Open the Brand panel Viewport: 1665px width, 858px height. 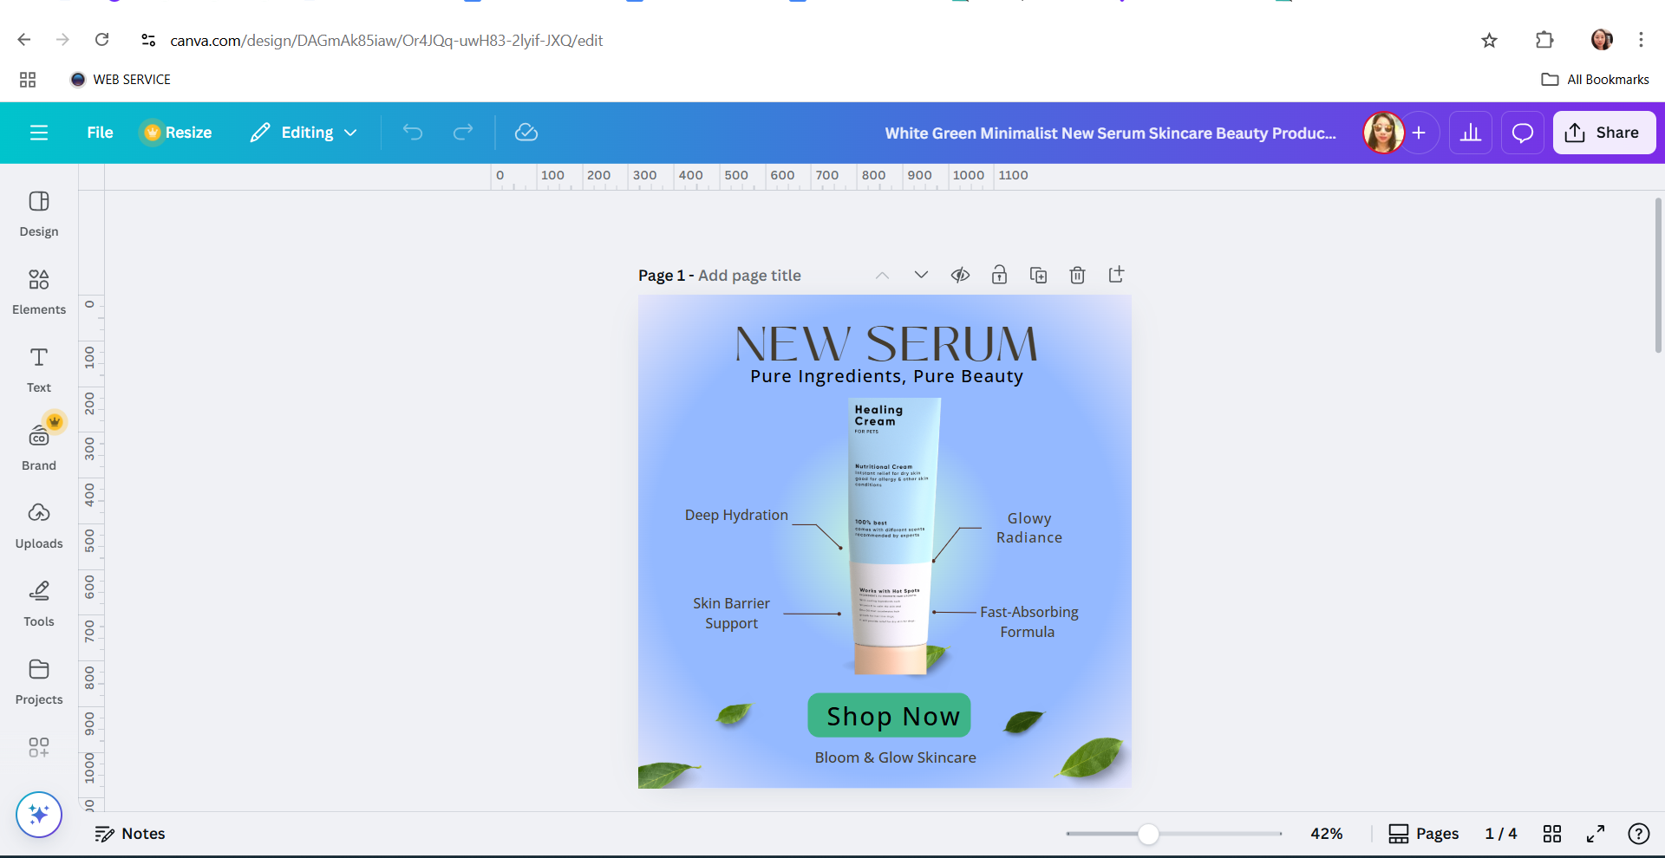click(39, 447)
